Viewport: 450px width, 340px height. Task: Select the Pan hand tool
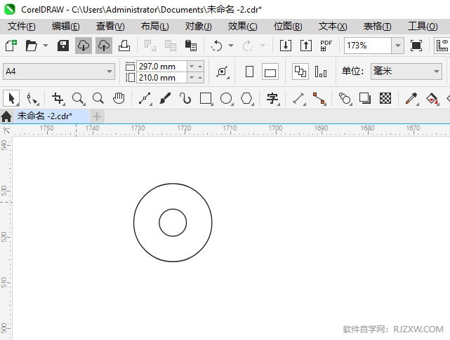point(119,99)
